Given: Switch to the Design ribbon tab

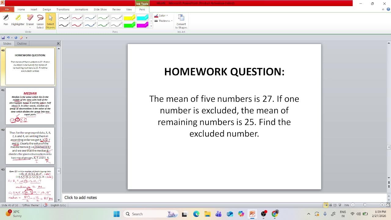Looking at the screenshot, I should click(x=47, y=9).
